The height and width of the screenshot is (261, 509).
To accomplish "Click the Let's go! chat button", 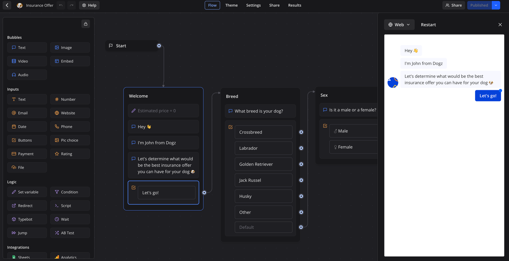I will tap(488, 95).
